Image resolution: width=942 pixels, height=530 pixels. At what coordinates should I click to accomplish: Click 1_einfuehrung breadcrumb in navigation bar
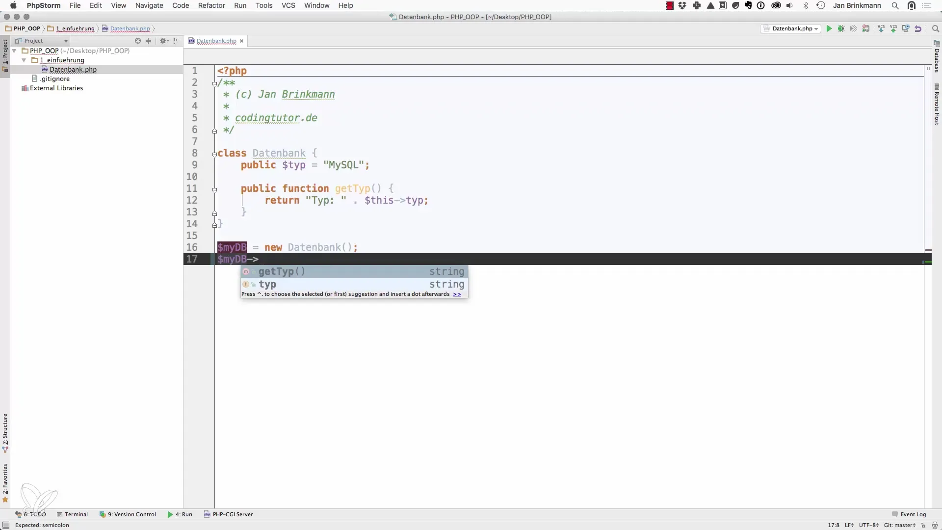[x=71, y=28]
